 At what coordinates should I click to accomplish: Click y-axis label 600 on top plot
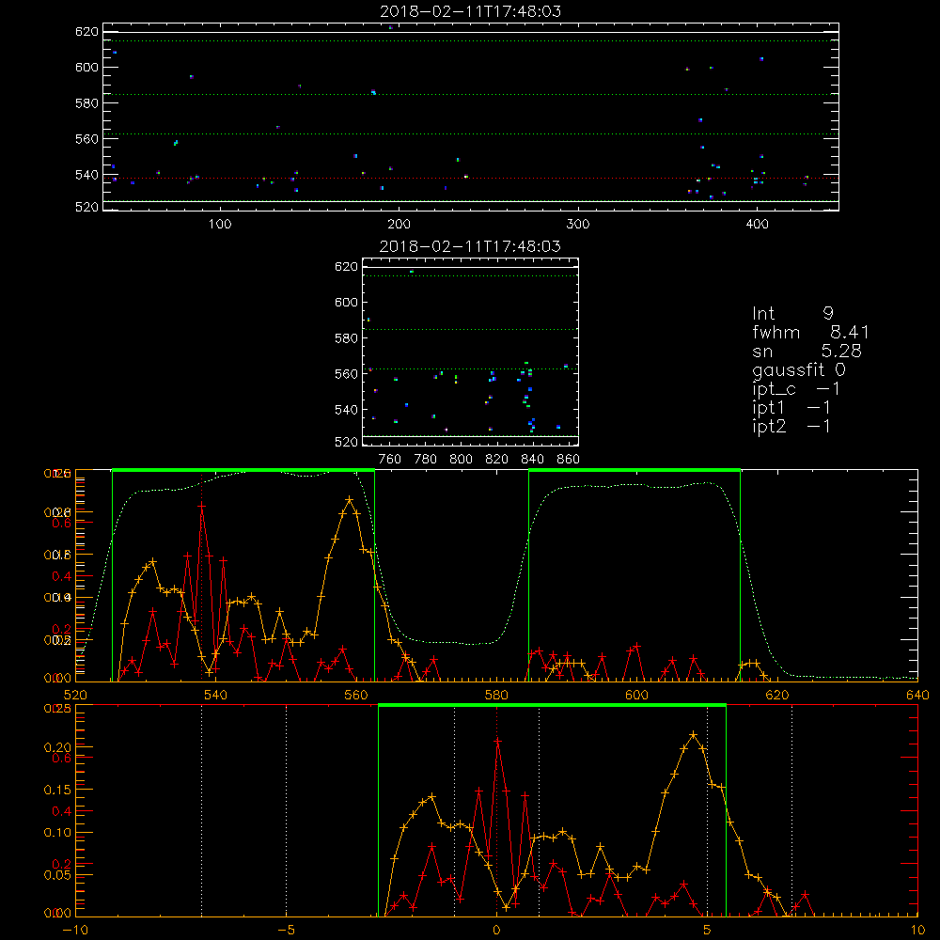click(86, 67)
